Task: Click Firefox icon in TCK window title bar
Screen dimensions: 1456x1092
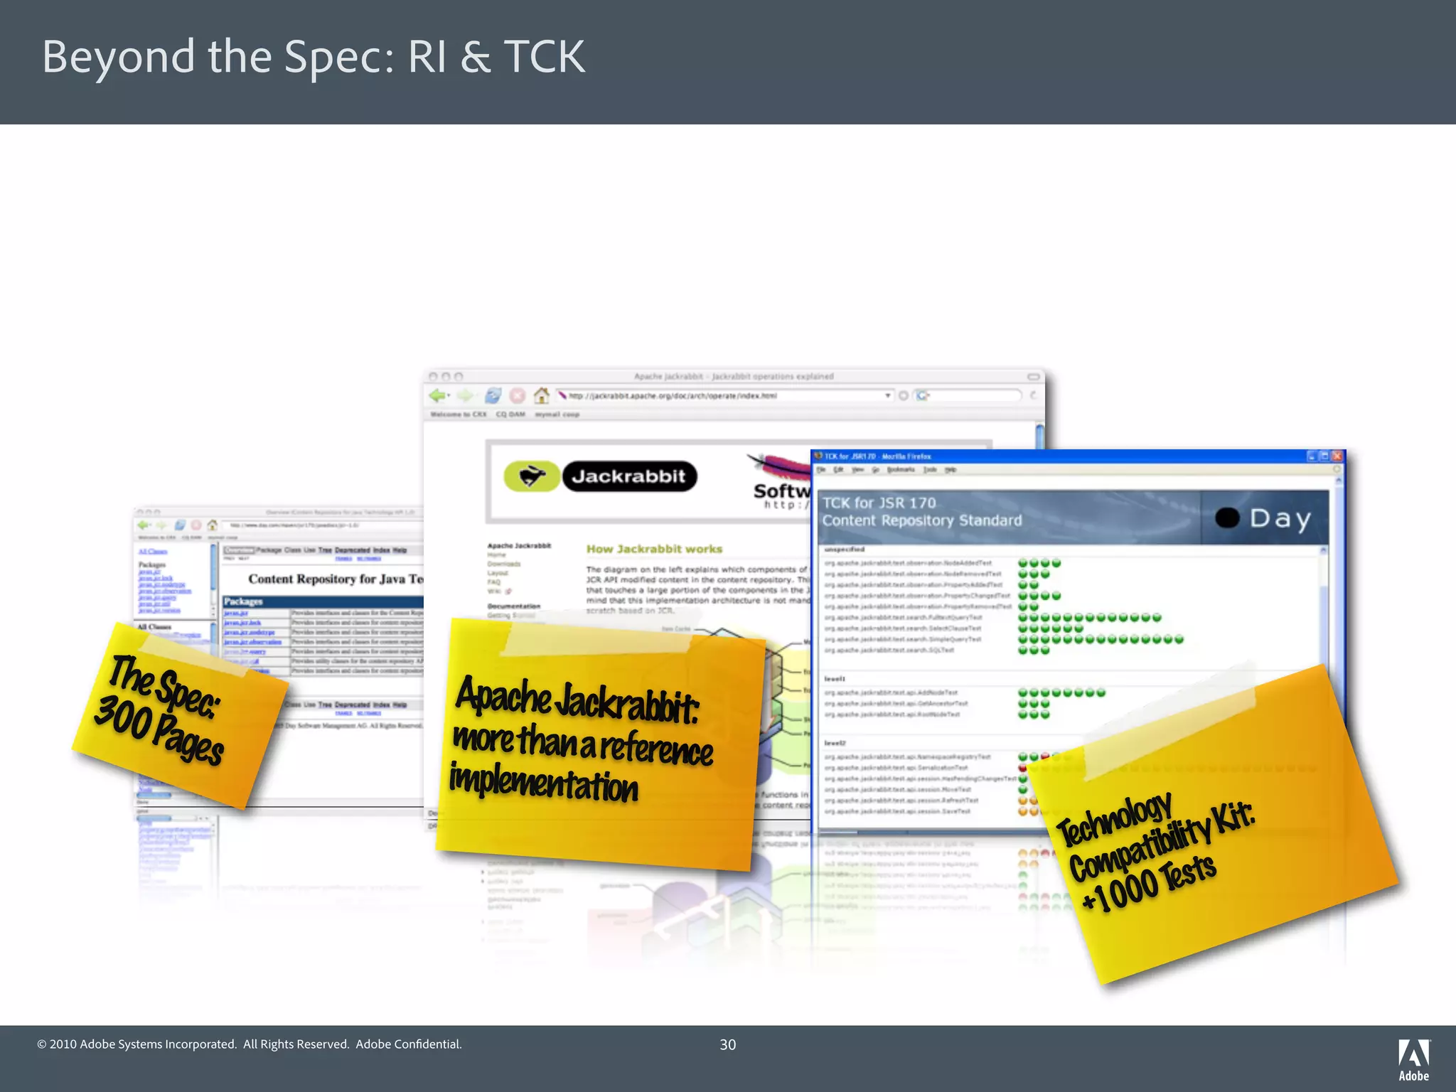Action: tap(818, 456)
